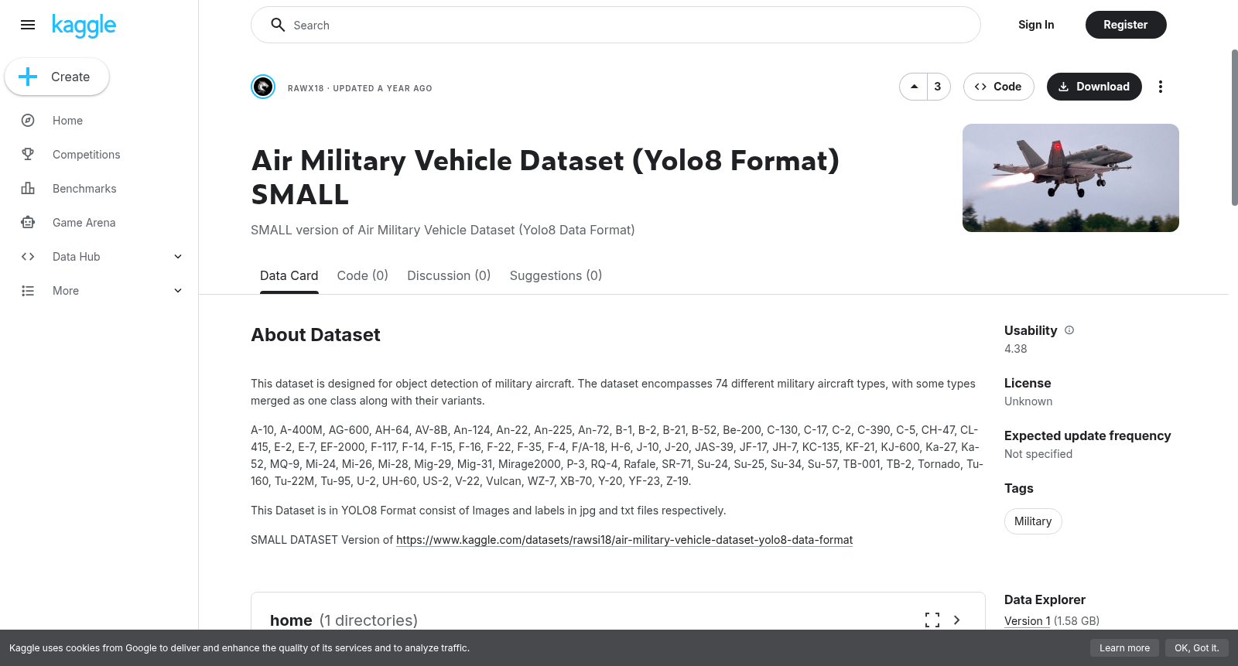Open Game Arena via robot icon
This screenshot has height=666, width=1238.
tap(28, 223)
